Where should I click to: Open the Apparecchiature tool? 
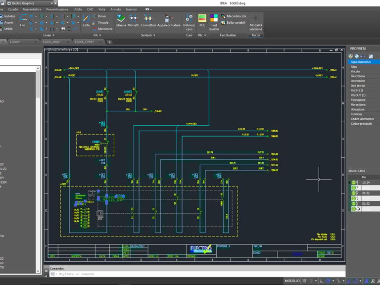(169, 20)
